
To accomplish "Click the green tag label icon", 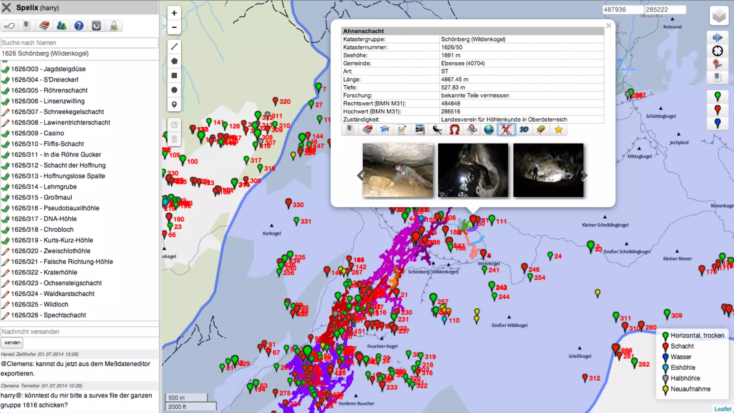I will tap(541, 129).
